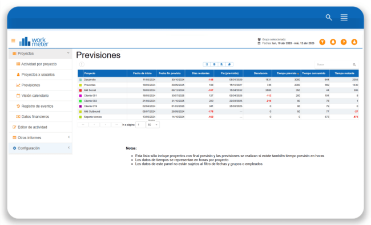Image resolution: width=371 pixels, height=225 pixels.
Task: Click the fourth export icon in the table toolbar
Action: pos(229,64)
